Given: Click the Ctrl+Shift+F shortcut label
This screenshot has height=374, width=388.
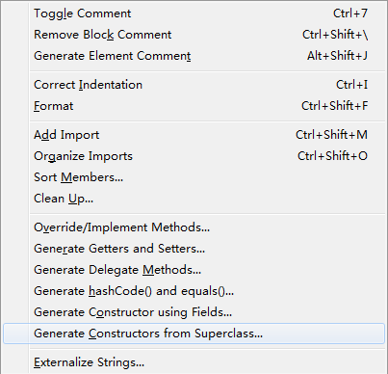Looking at the screenshot, I should [x=334, y=106].
